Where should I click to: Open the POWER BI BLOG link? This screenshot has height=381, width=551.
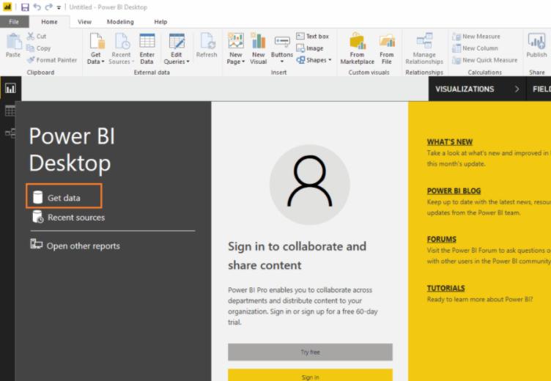454,190
